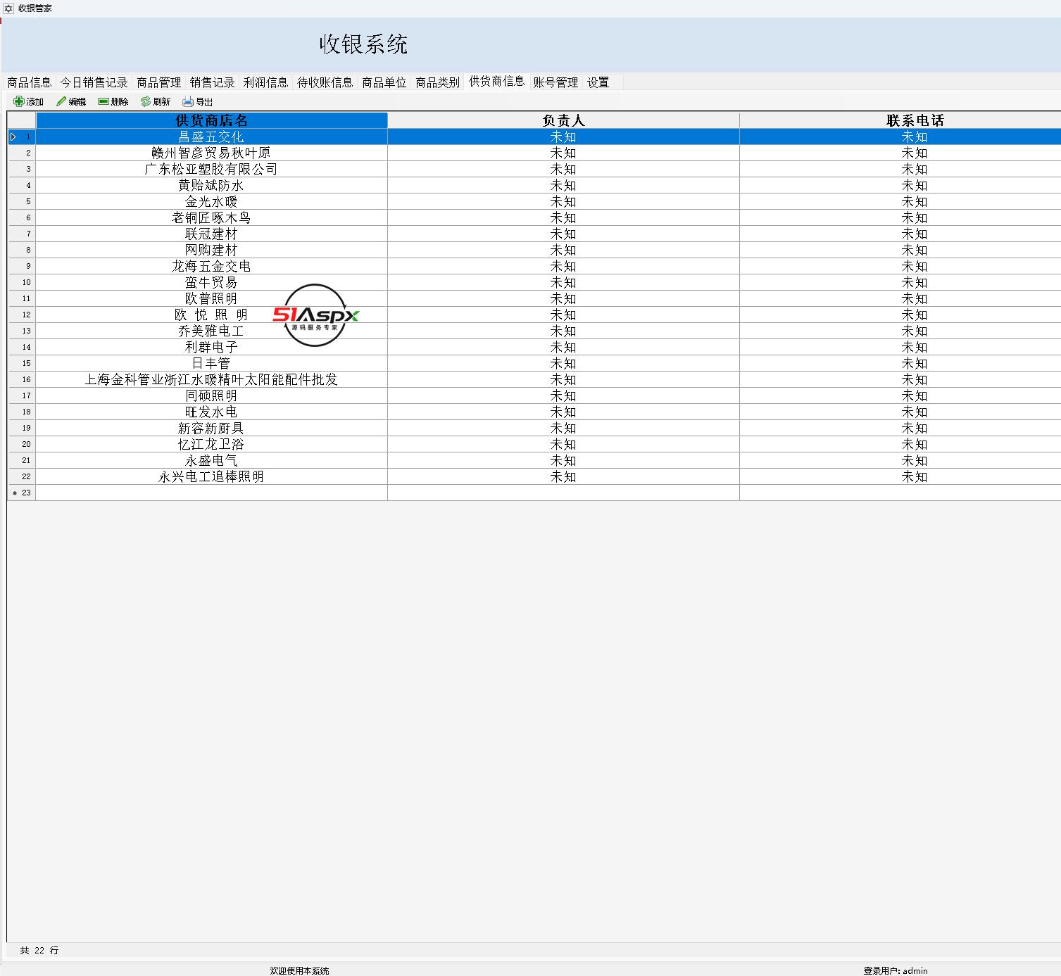
Task: Click the 负责人 column header
Action: (x=563, y=120)
